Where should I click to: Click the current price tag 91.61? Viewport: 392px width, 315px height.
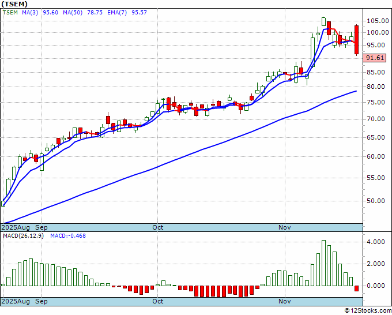[375, 58]
